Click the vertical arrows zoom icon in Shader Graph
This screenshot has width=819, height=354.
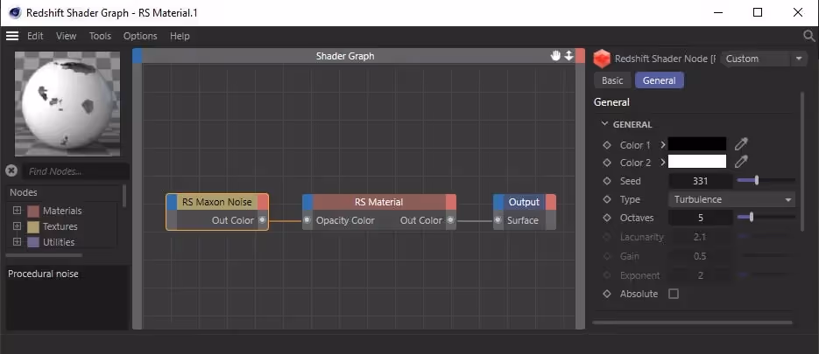tap(568, 56)
